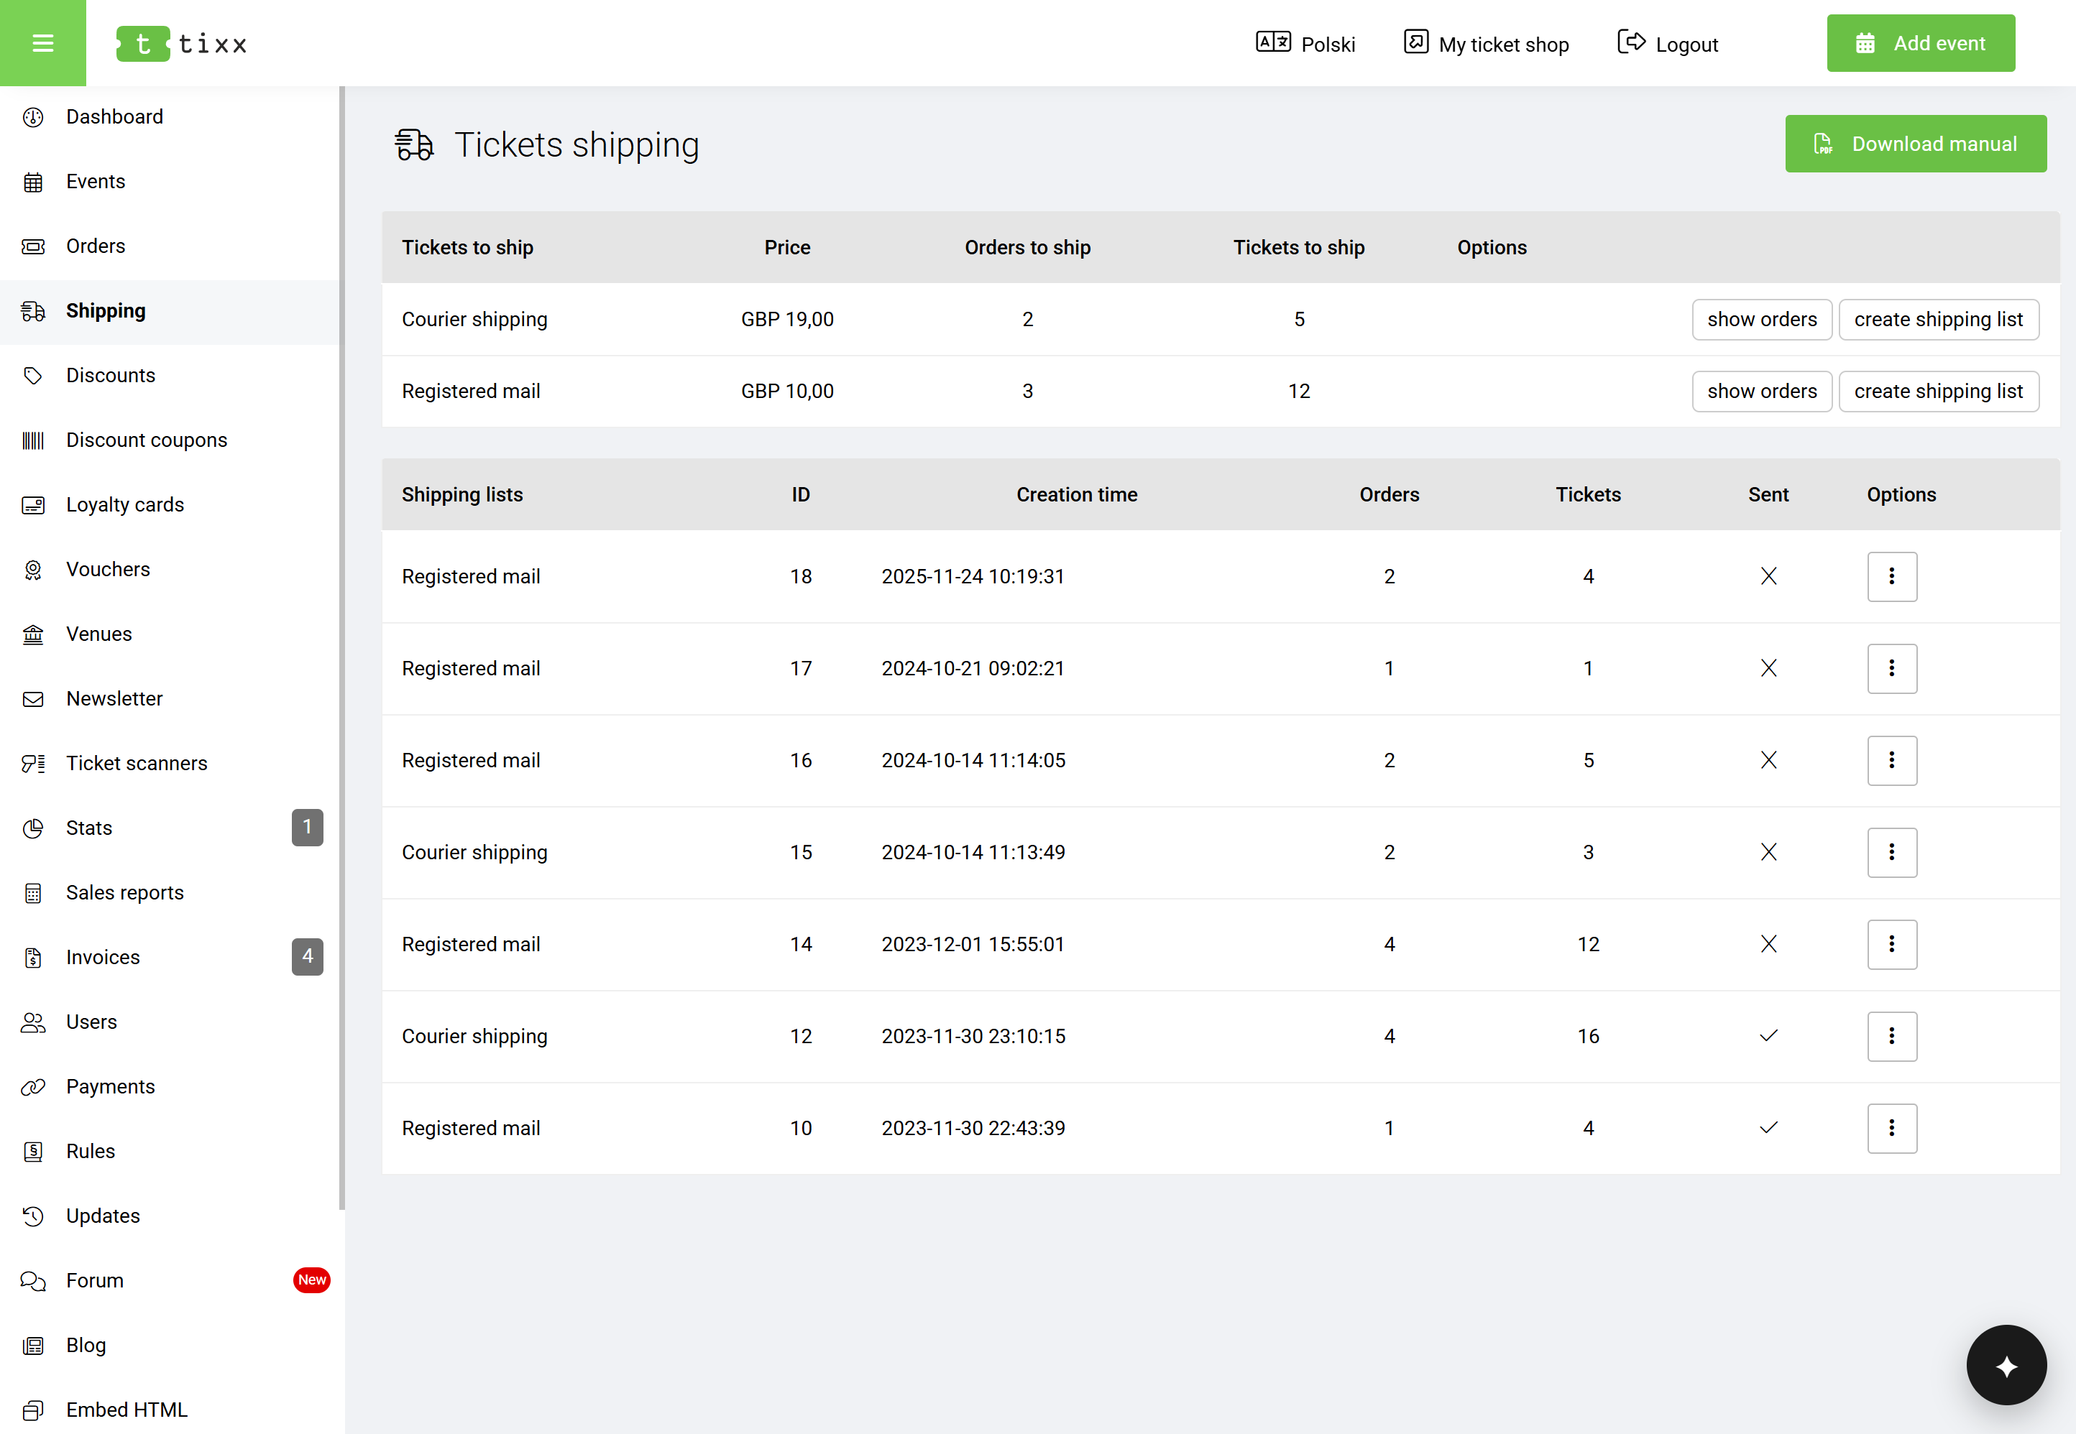Viewport: 2076px width, 1434px height.
Task: Click the Users icon
Action: point(33,1022)
